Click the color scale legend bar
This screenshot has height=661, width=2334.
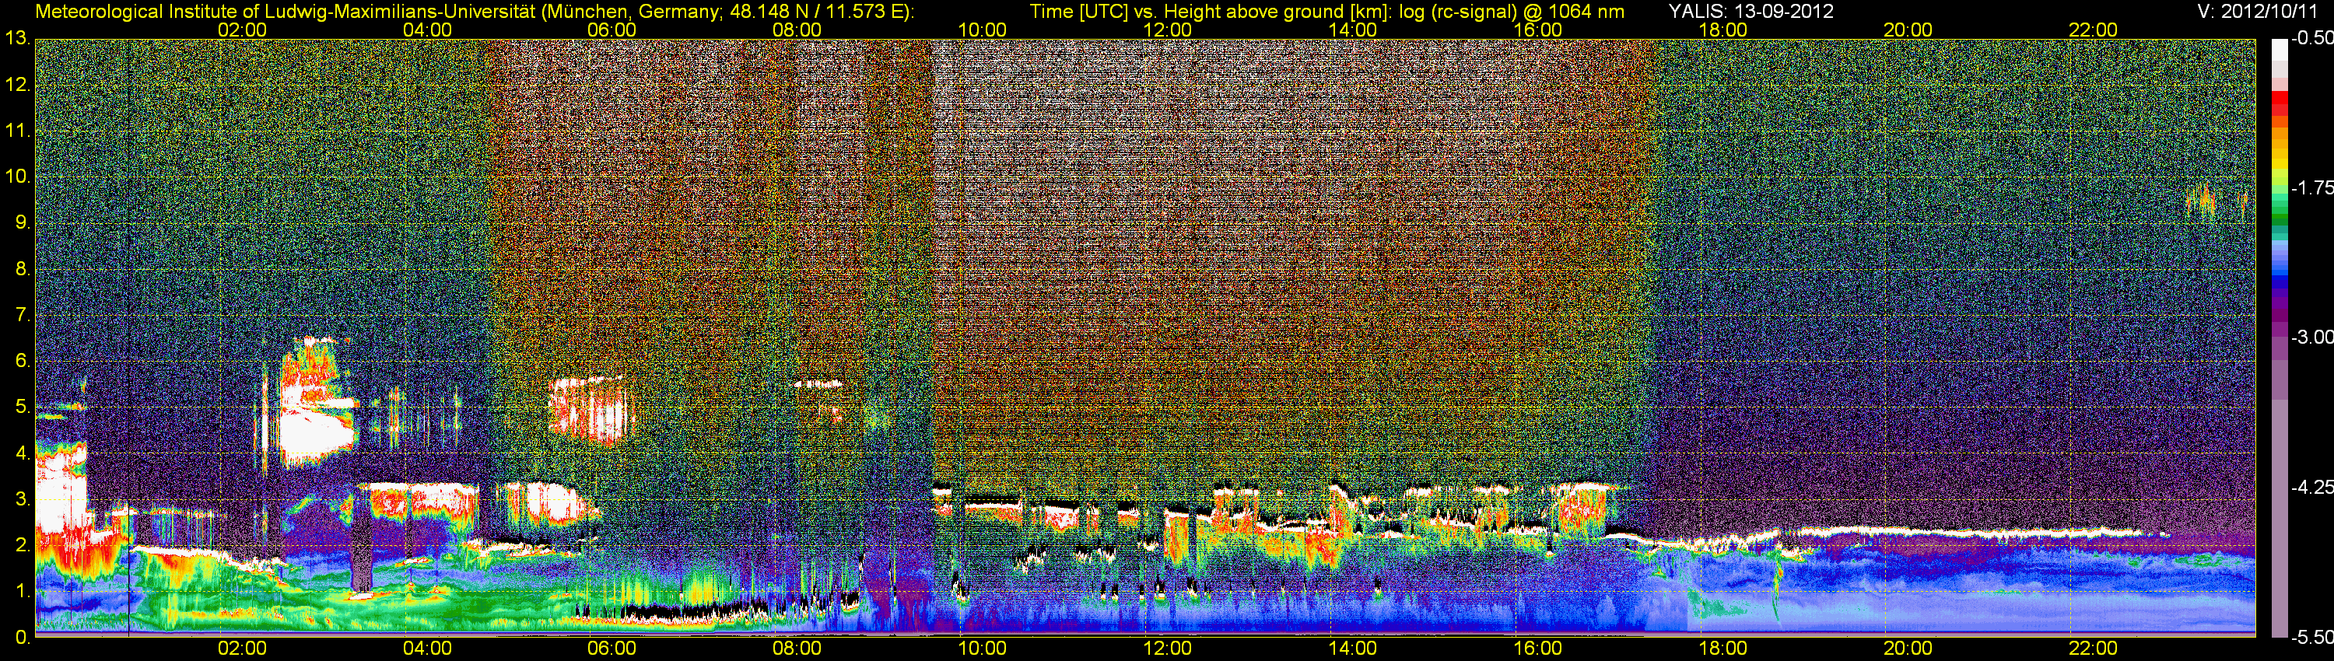click(2280, 337)
